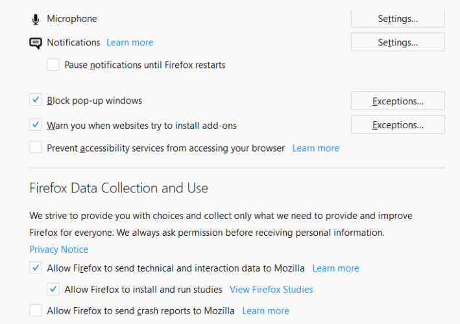Click Learn more about crash reports

pos(265,311)
